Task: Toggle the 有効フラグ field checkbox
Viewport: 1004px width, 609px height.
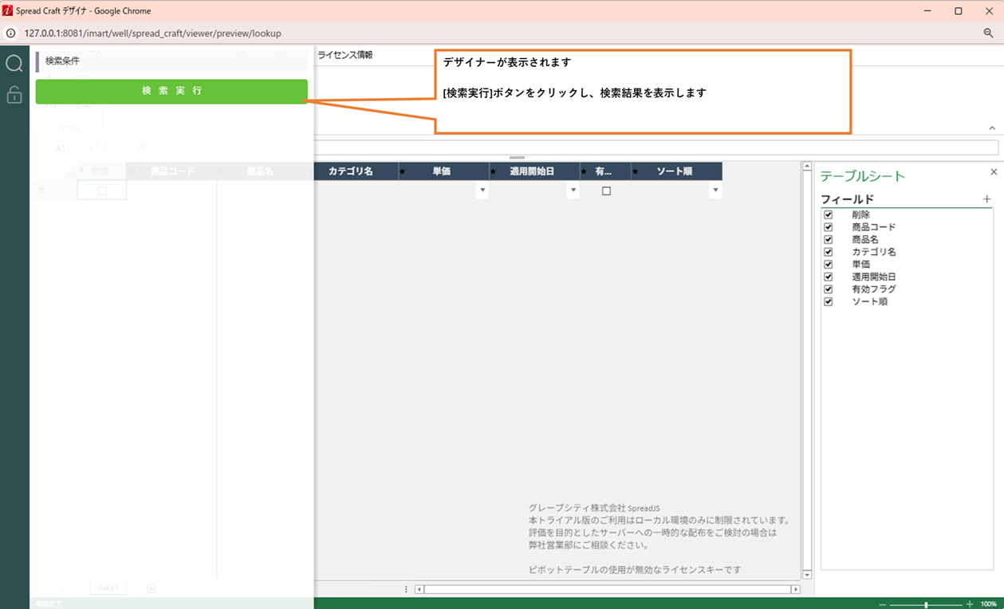Action: click(829, 289)
